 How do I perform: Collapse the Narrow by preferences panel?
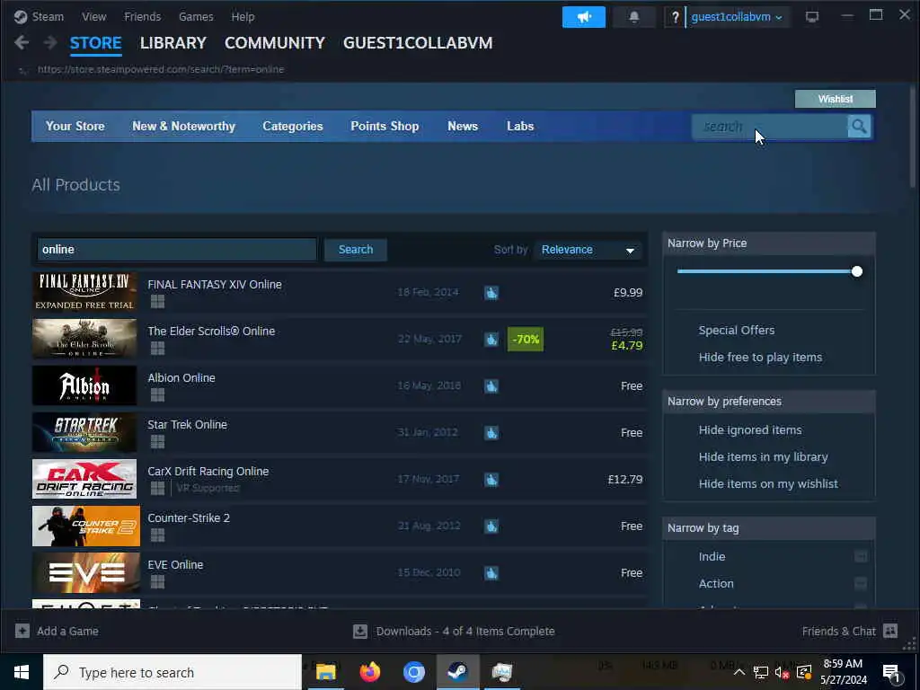point(769,402)
